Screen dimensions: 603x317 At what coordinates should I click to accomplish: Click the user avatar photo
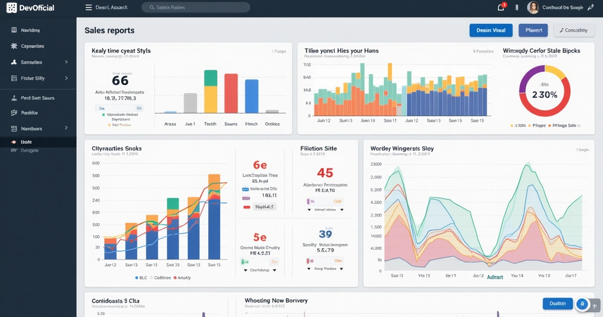coord(533,7)
